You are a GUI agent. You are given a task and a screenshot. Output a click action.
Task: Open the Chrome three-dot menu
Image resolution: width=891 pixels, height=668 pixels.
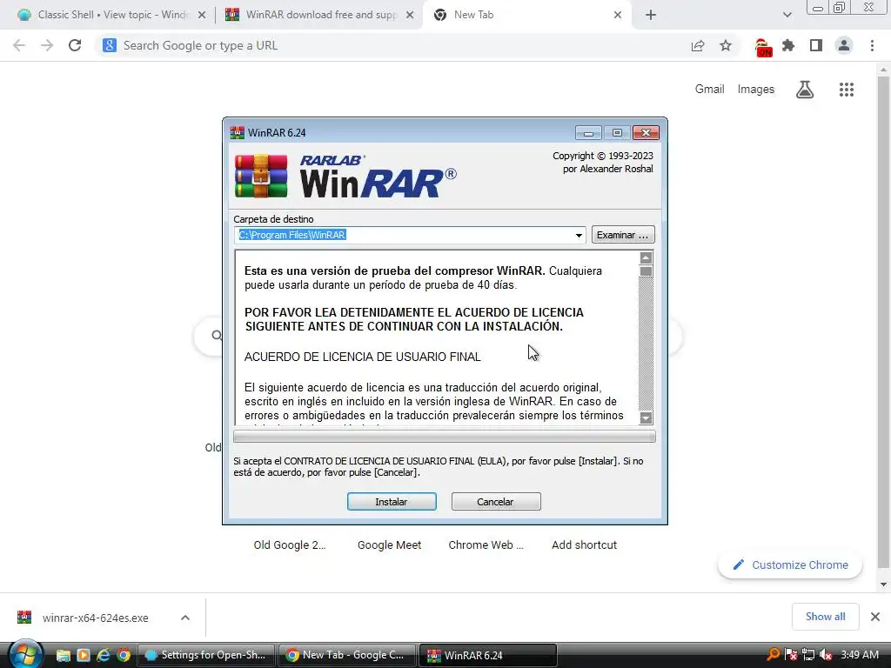coord(872,45)
